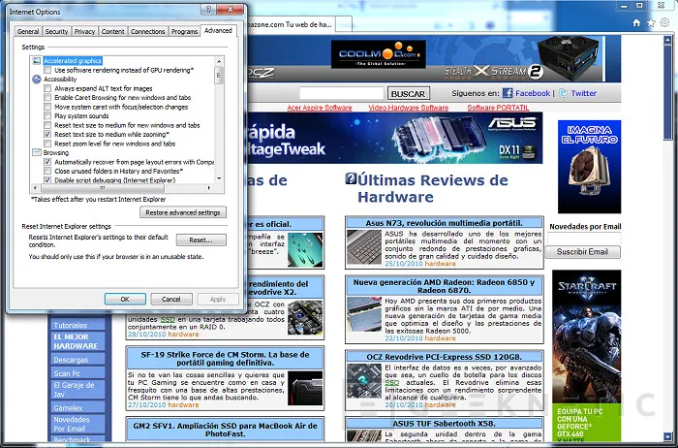Click the Accelerated graphics category icon
The height and width of the screenshot is (448, 678).
(37, 61)
